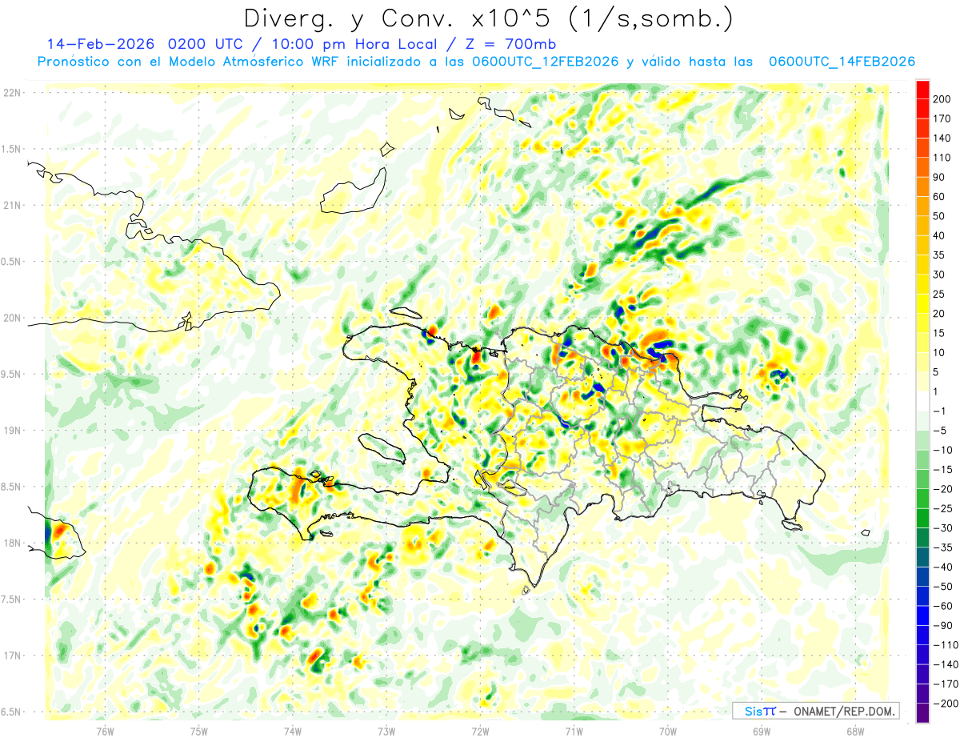Screen dimensions: 960x742
Task: Click the positive '60' colorbar value
Action: click(x=940, y=196)
